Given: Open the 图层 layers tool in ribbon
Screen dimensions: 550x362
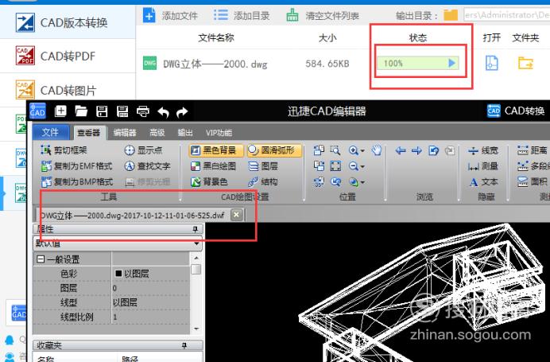Looking at the screenshot, I should coord(263,166).
